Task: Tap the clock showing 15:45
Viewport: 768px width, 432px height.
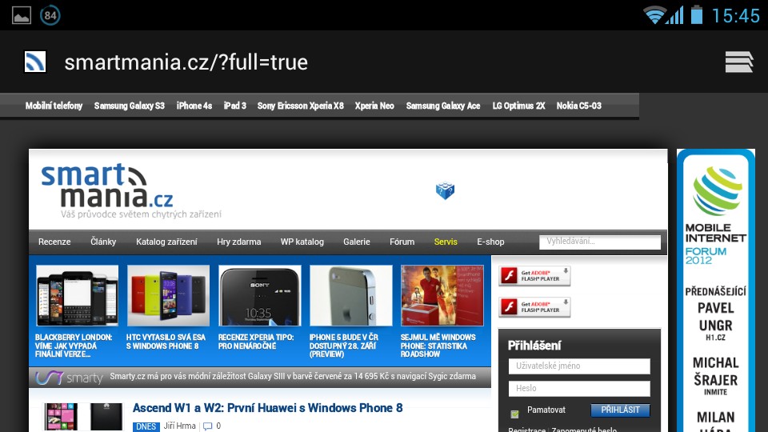Action: point(735,16)
